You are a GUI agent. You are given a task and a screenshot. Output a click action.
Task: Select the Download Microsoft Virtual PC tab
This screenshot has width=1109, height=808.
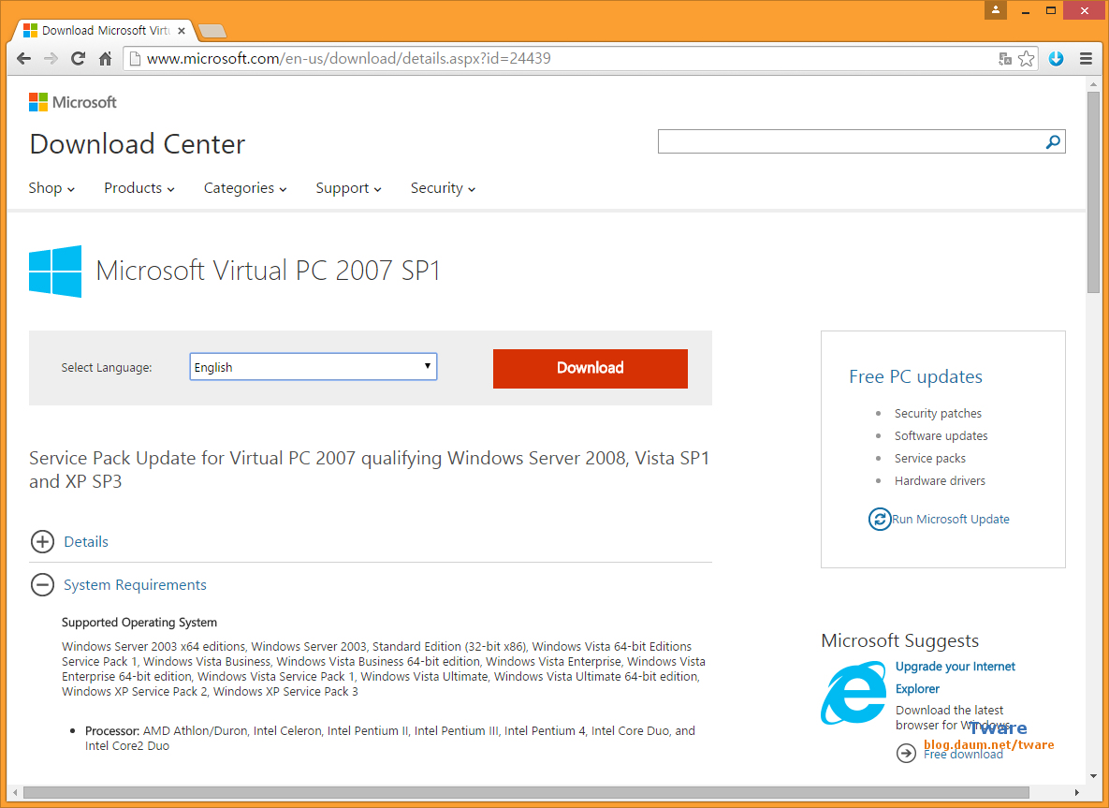pyautogui.click(x=105, y=30)
